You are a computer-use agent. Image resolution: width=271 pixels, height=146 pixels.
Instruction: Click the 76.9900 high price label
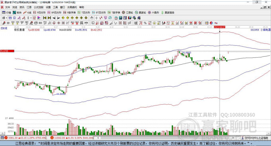click(187, 53)
